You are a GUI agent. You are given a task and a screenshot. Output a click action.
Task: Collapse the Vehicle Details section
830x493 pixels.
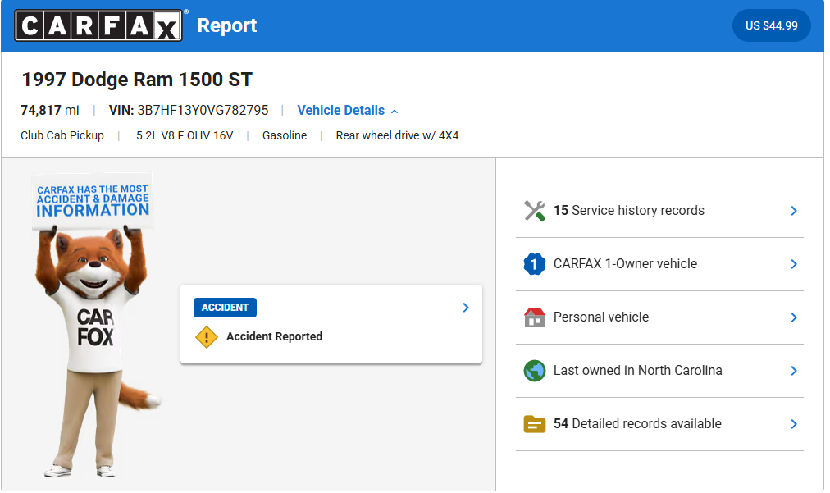(x=348, y=111)
